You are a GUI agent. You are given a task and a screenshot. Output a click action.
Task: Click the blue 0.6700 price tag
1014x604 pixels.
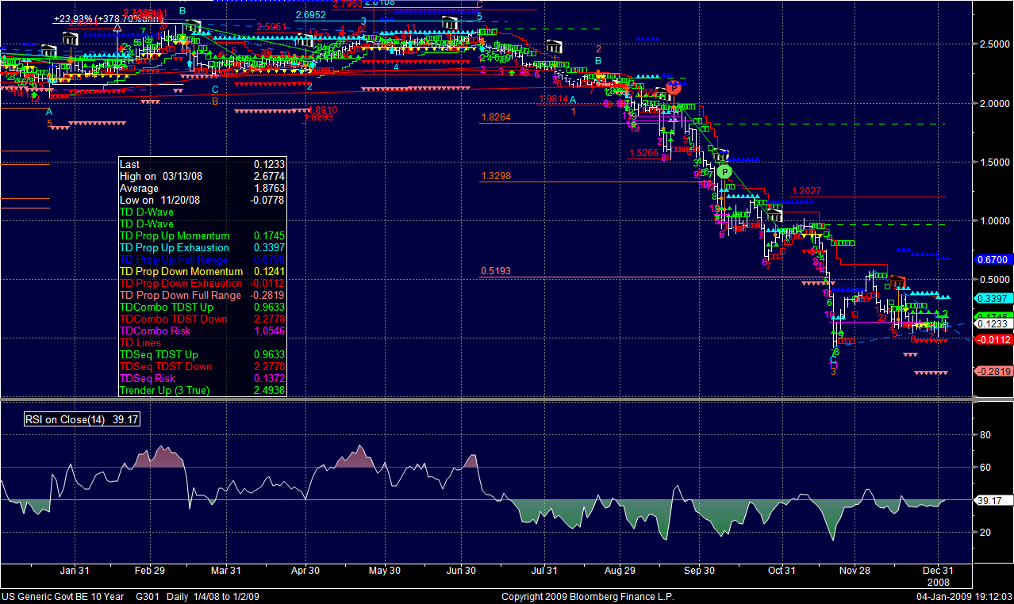pyautogui.click(x=994, y=259)
